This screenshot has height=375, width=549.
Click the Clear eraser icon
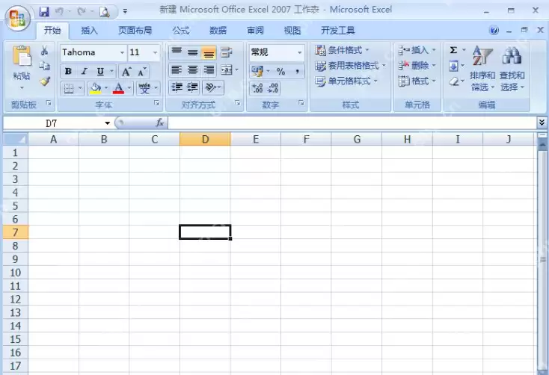453,81
